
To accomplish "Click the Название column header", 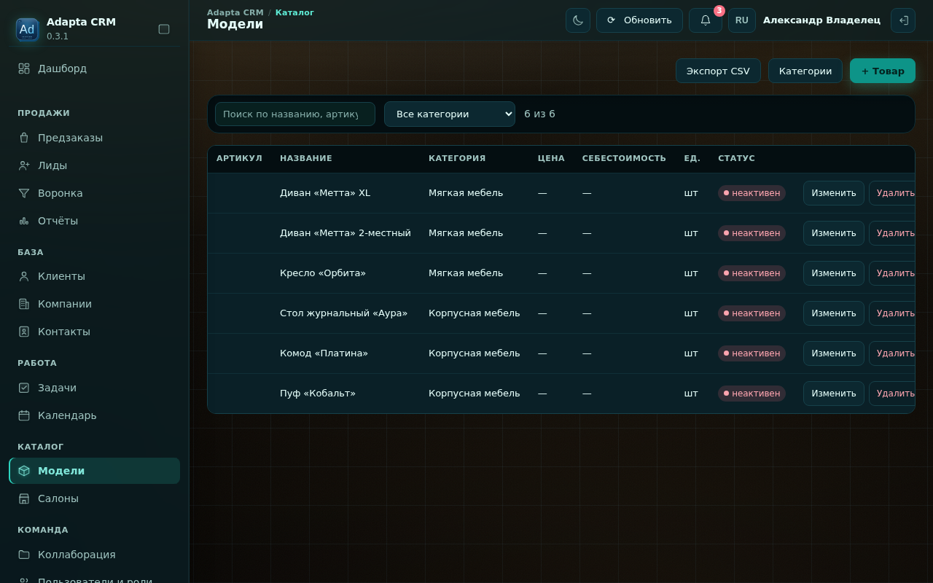I will 306,158.
